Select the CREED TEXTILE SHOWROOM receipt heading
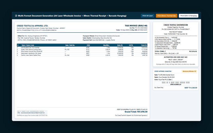213x133 pixels. coord(176,25)
